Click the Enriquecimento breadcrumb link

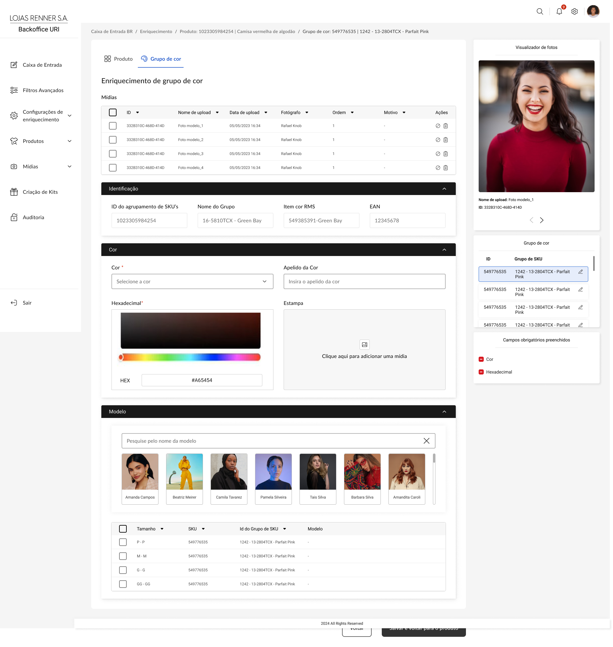click(x=156, y=31)
